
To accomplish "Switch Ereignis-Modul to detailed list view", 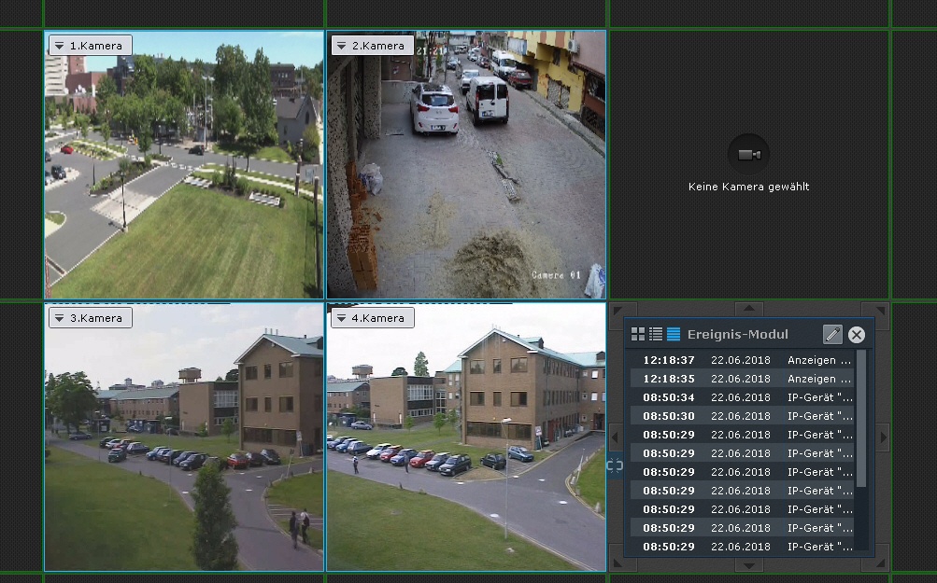I will pos(656,334).
